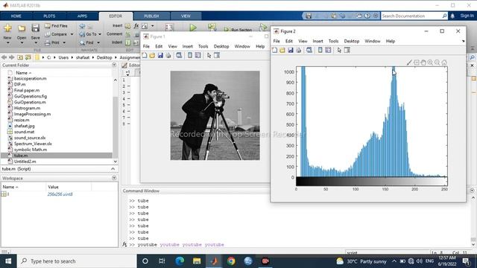Open Google Chrome from the taskbar

click(x=231, y=261)
